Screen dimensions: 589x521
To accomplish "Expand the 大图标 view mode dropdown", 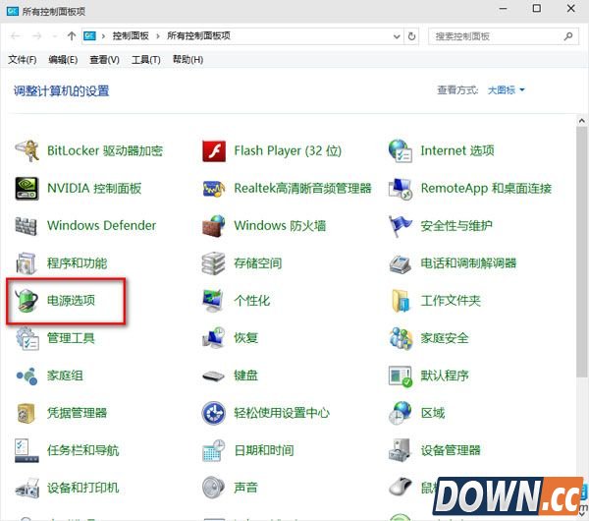I will click(506, 90).
